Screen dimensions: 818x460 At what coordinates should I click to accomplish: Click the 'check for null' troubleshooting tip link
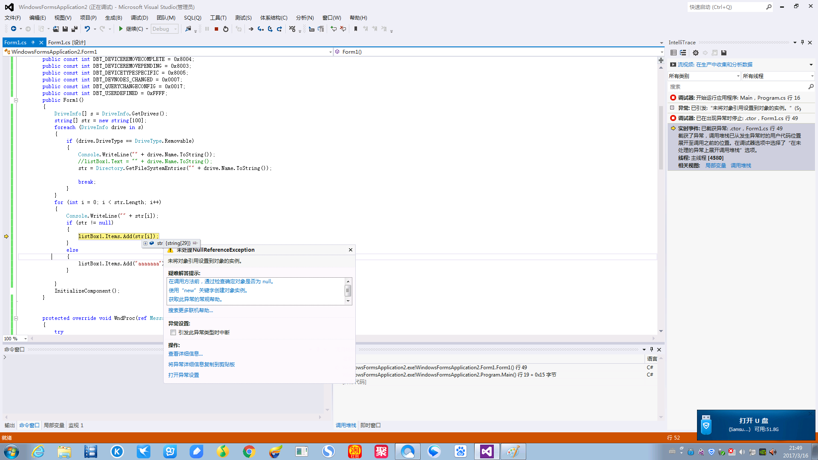(222, 282)
